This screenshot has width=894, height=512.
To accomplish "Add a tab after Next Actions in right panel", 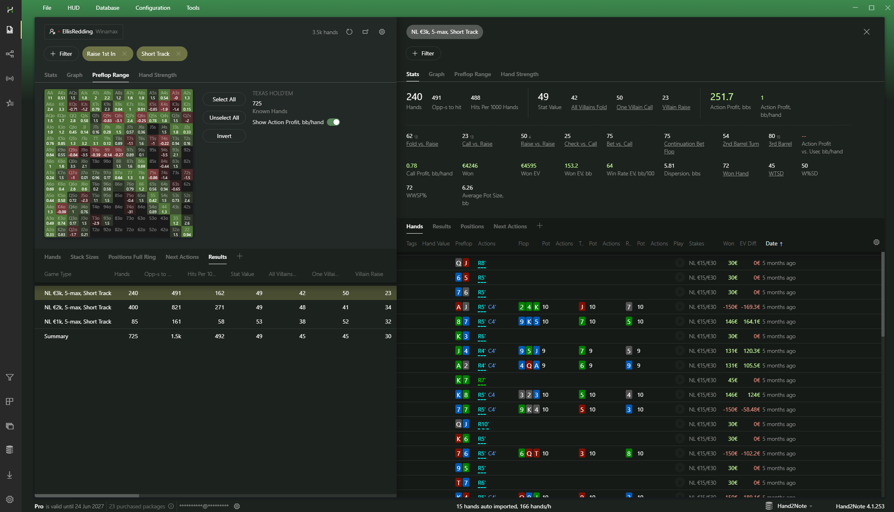I will pos(540,225).
